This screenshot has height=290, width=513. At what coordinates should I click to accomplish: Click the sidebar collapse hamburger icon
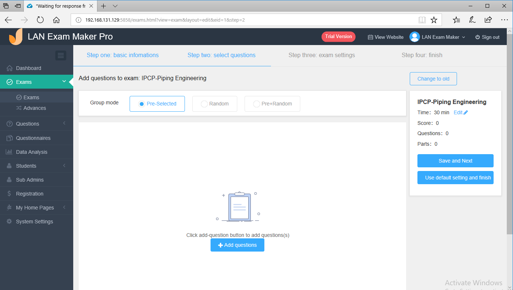tap(61, 55)
